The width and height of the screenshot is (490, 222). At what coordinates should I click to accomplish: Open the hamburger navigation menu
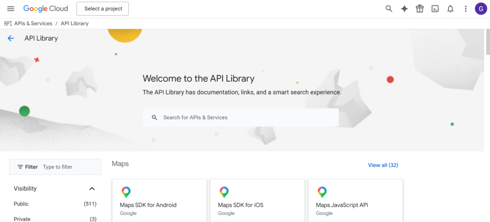[x=11, y=9]
